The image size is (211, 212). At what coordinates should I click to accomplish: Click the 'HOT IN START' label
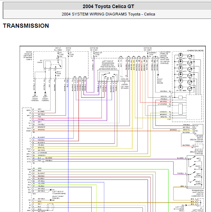[x=68, y=49]
